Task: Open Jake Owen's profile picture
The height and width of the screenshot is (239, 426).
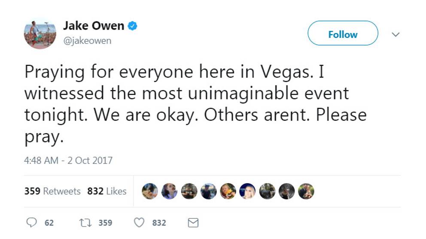Action: click(x=40, y=33)
